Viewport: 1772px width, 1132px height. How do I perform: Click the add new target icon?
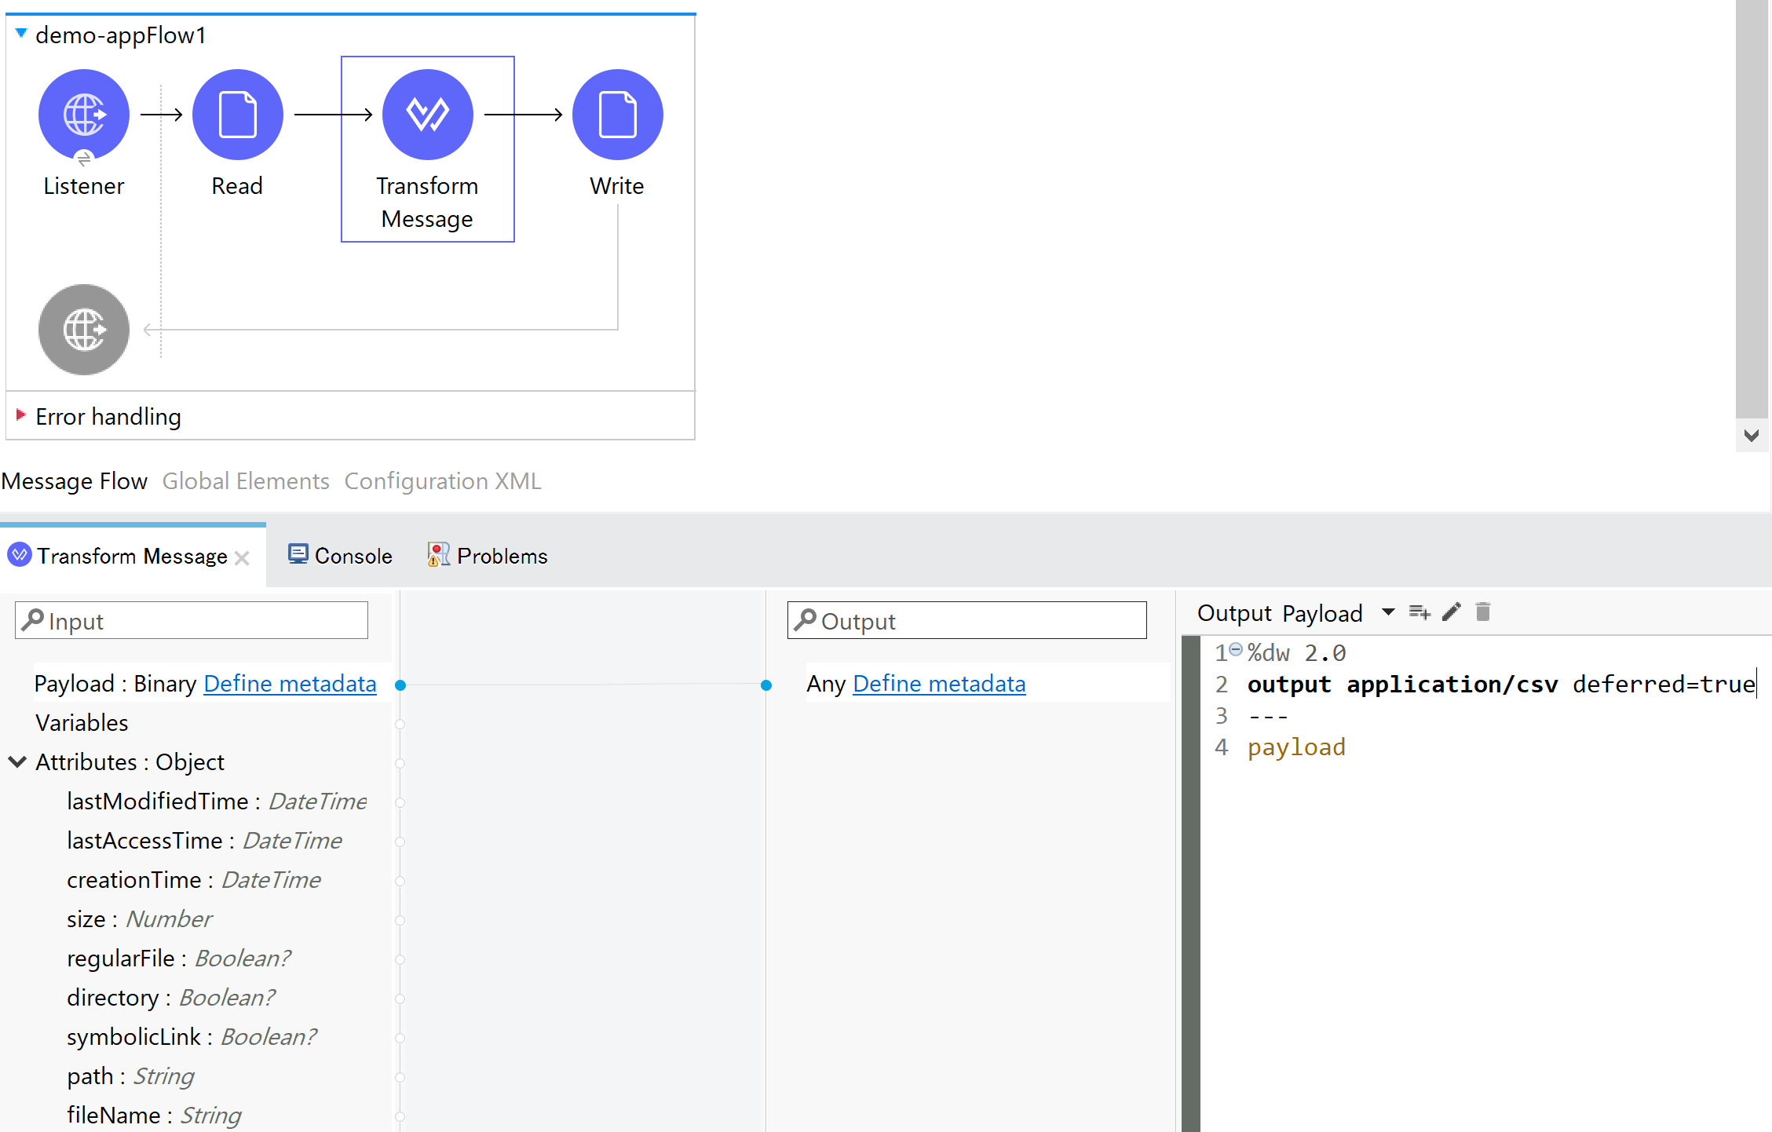(x=1419, y=612)
